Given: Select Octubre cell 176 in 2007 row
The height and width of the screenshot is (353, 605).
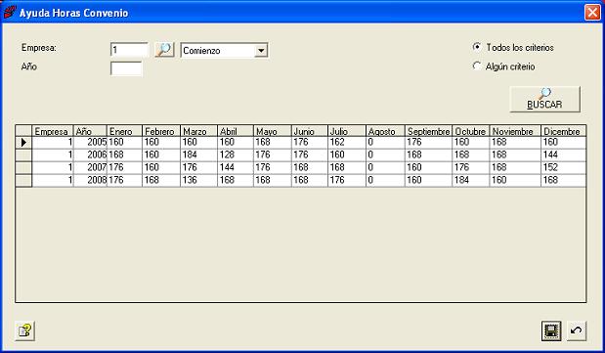Looking at the screenshot, I should (471, 168).
